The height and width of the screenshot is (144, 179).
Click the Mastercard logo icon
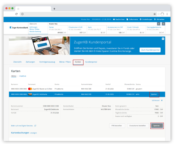(x=30, y=89)
